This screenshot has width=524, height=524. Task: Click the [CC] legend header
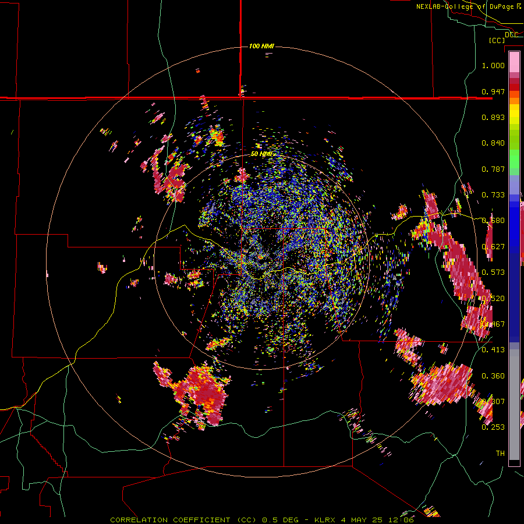click(x=497, y=40)
